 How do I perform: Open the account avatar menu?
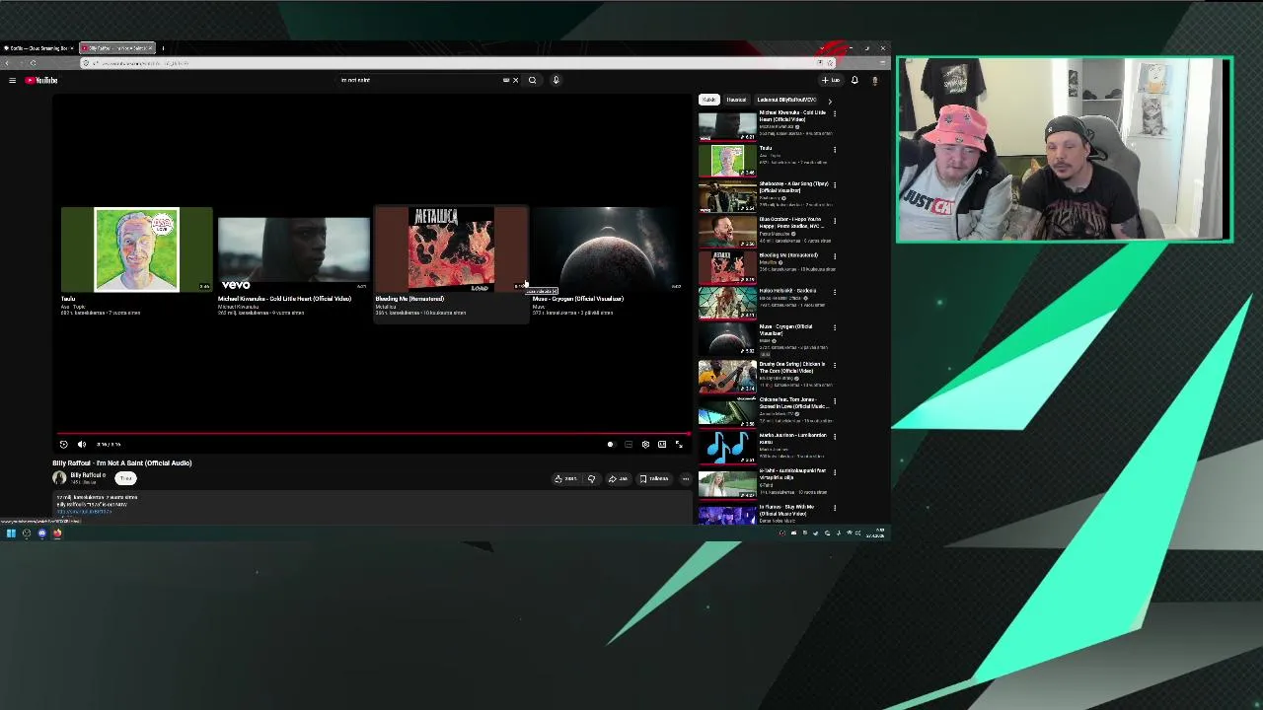[x=874, y=80]
